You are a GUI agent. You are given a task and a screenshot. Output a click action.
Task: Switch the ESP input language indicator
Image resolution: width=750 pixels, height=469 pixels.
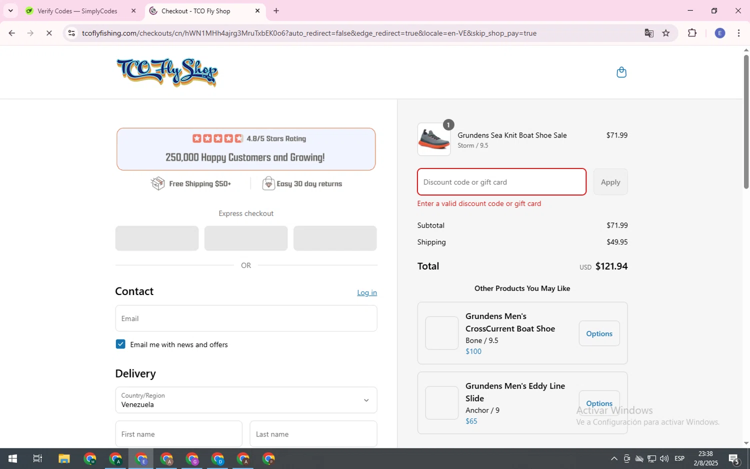tap(679, 459)
